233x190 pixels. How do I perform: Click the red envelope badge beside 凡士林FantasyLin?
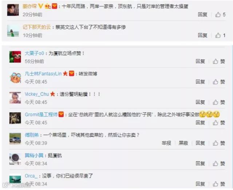[71, 74]
